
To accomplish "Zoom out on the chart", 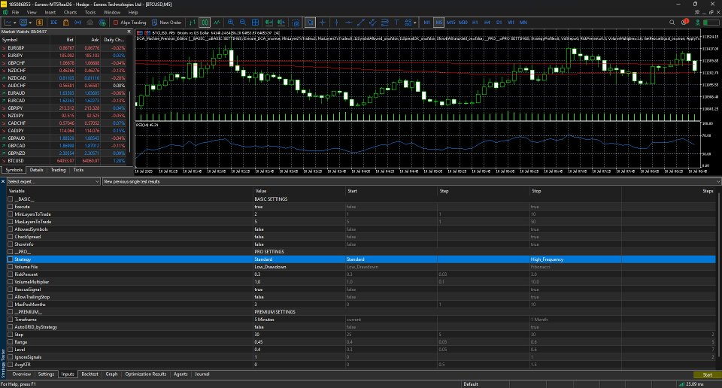I will pos(243,22).
